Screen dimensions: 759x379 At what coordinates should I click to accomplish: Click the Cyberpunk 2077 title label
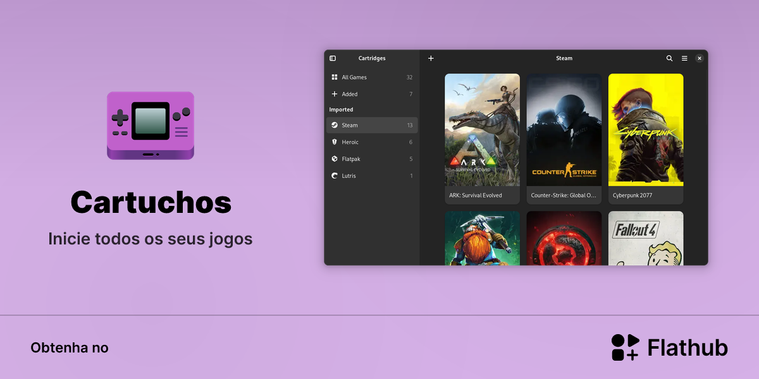coord(632,195)
